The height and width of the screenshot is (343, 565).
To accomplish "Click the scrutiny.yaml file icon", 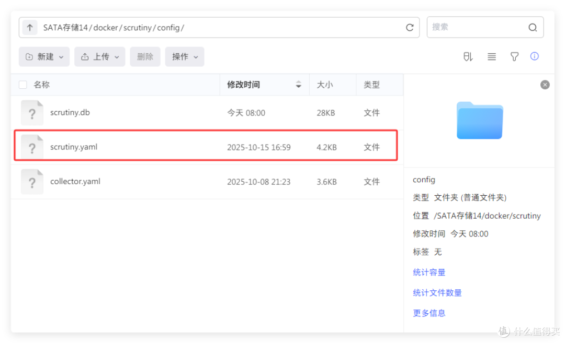I will click(x=32, y=147).
